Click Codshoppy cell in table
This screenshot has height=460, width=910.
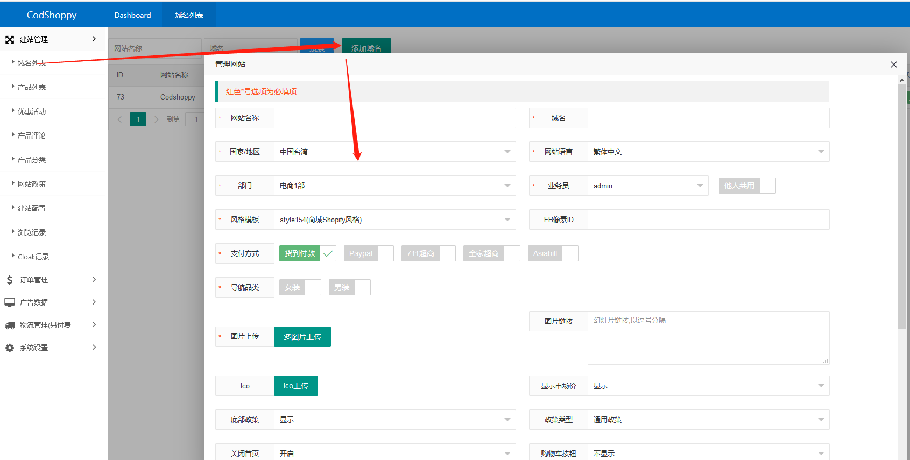(178, 97)
